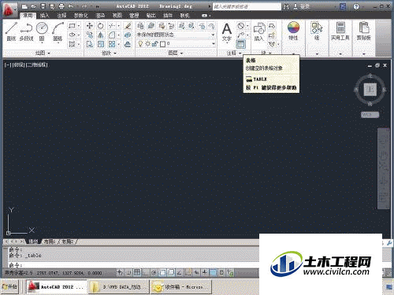394x295 pixels.
Task: Toggle Ortho mode in status bar
Action: (x=145, y=273)
